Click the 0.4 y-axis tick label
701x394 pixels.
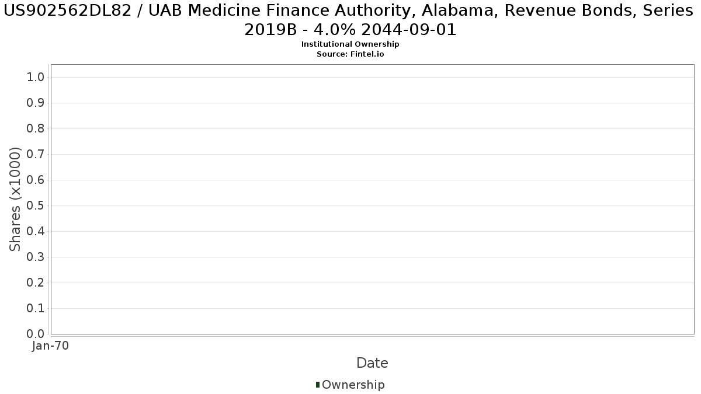36,231
